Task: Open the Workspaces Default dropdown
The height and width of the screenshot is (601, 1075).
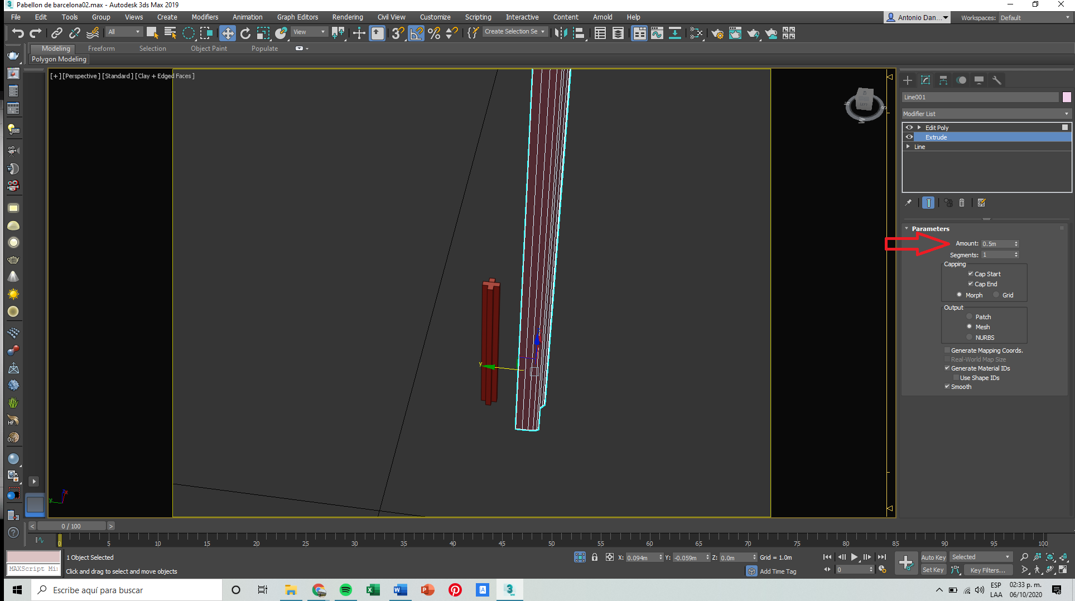Action: tap(1035, 18)
